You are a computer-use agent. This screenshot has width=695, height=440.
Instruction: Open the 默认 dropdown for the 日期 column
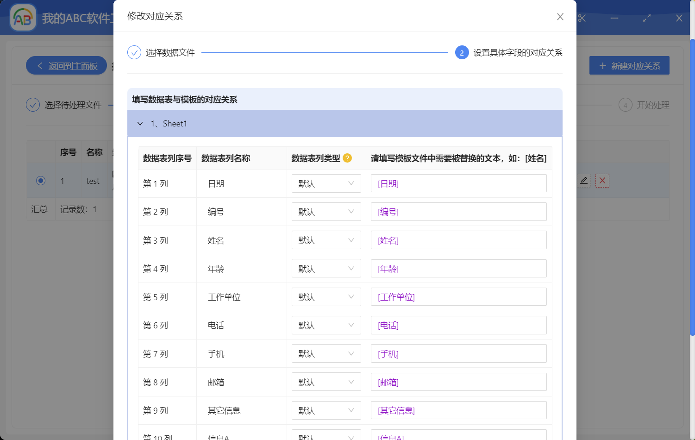coord(326,183)
